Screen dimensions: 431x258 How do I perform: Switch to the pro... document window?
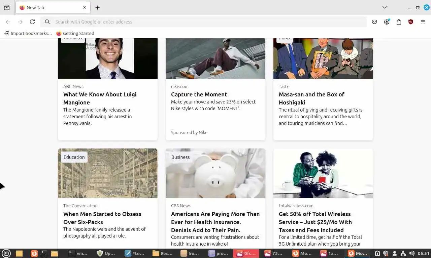tap(218, 253)
